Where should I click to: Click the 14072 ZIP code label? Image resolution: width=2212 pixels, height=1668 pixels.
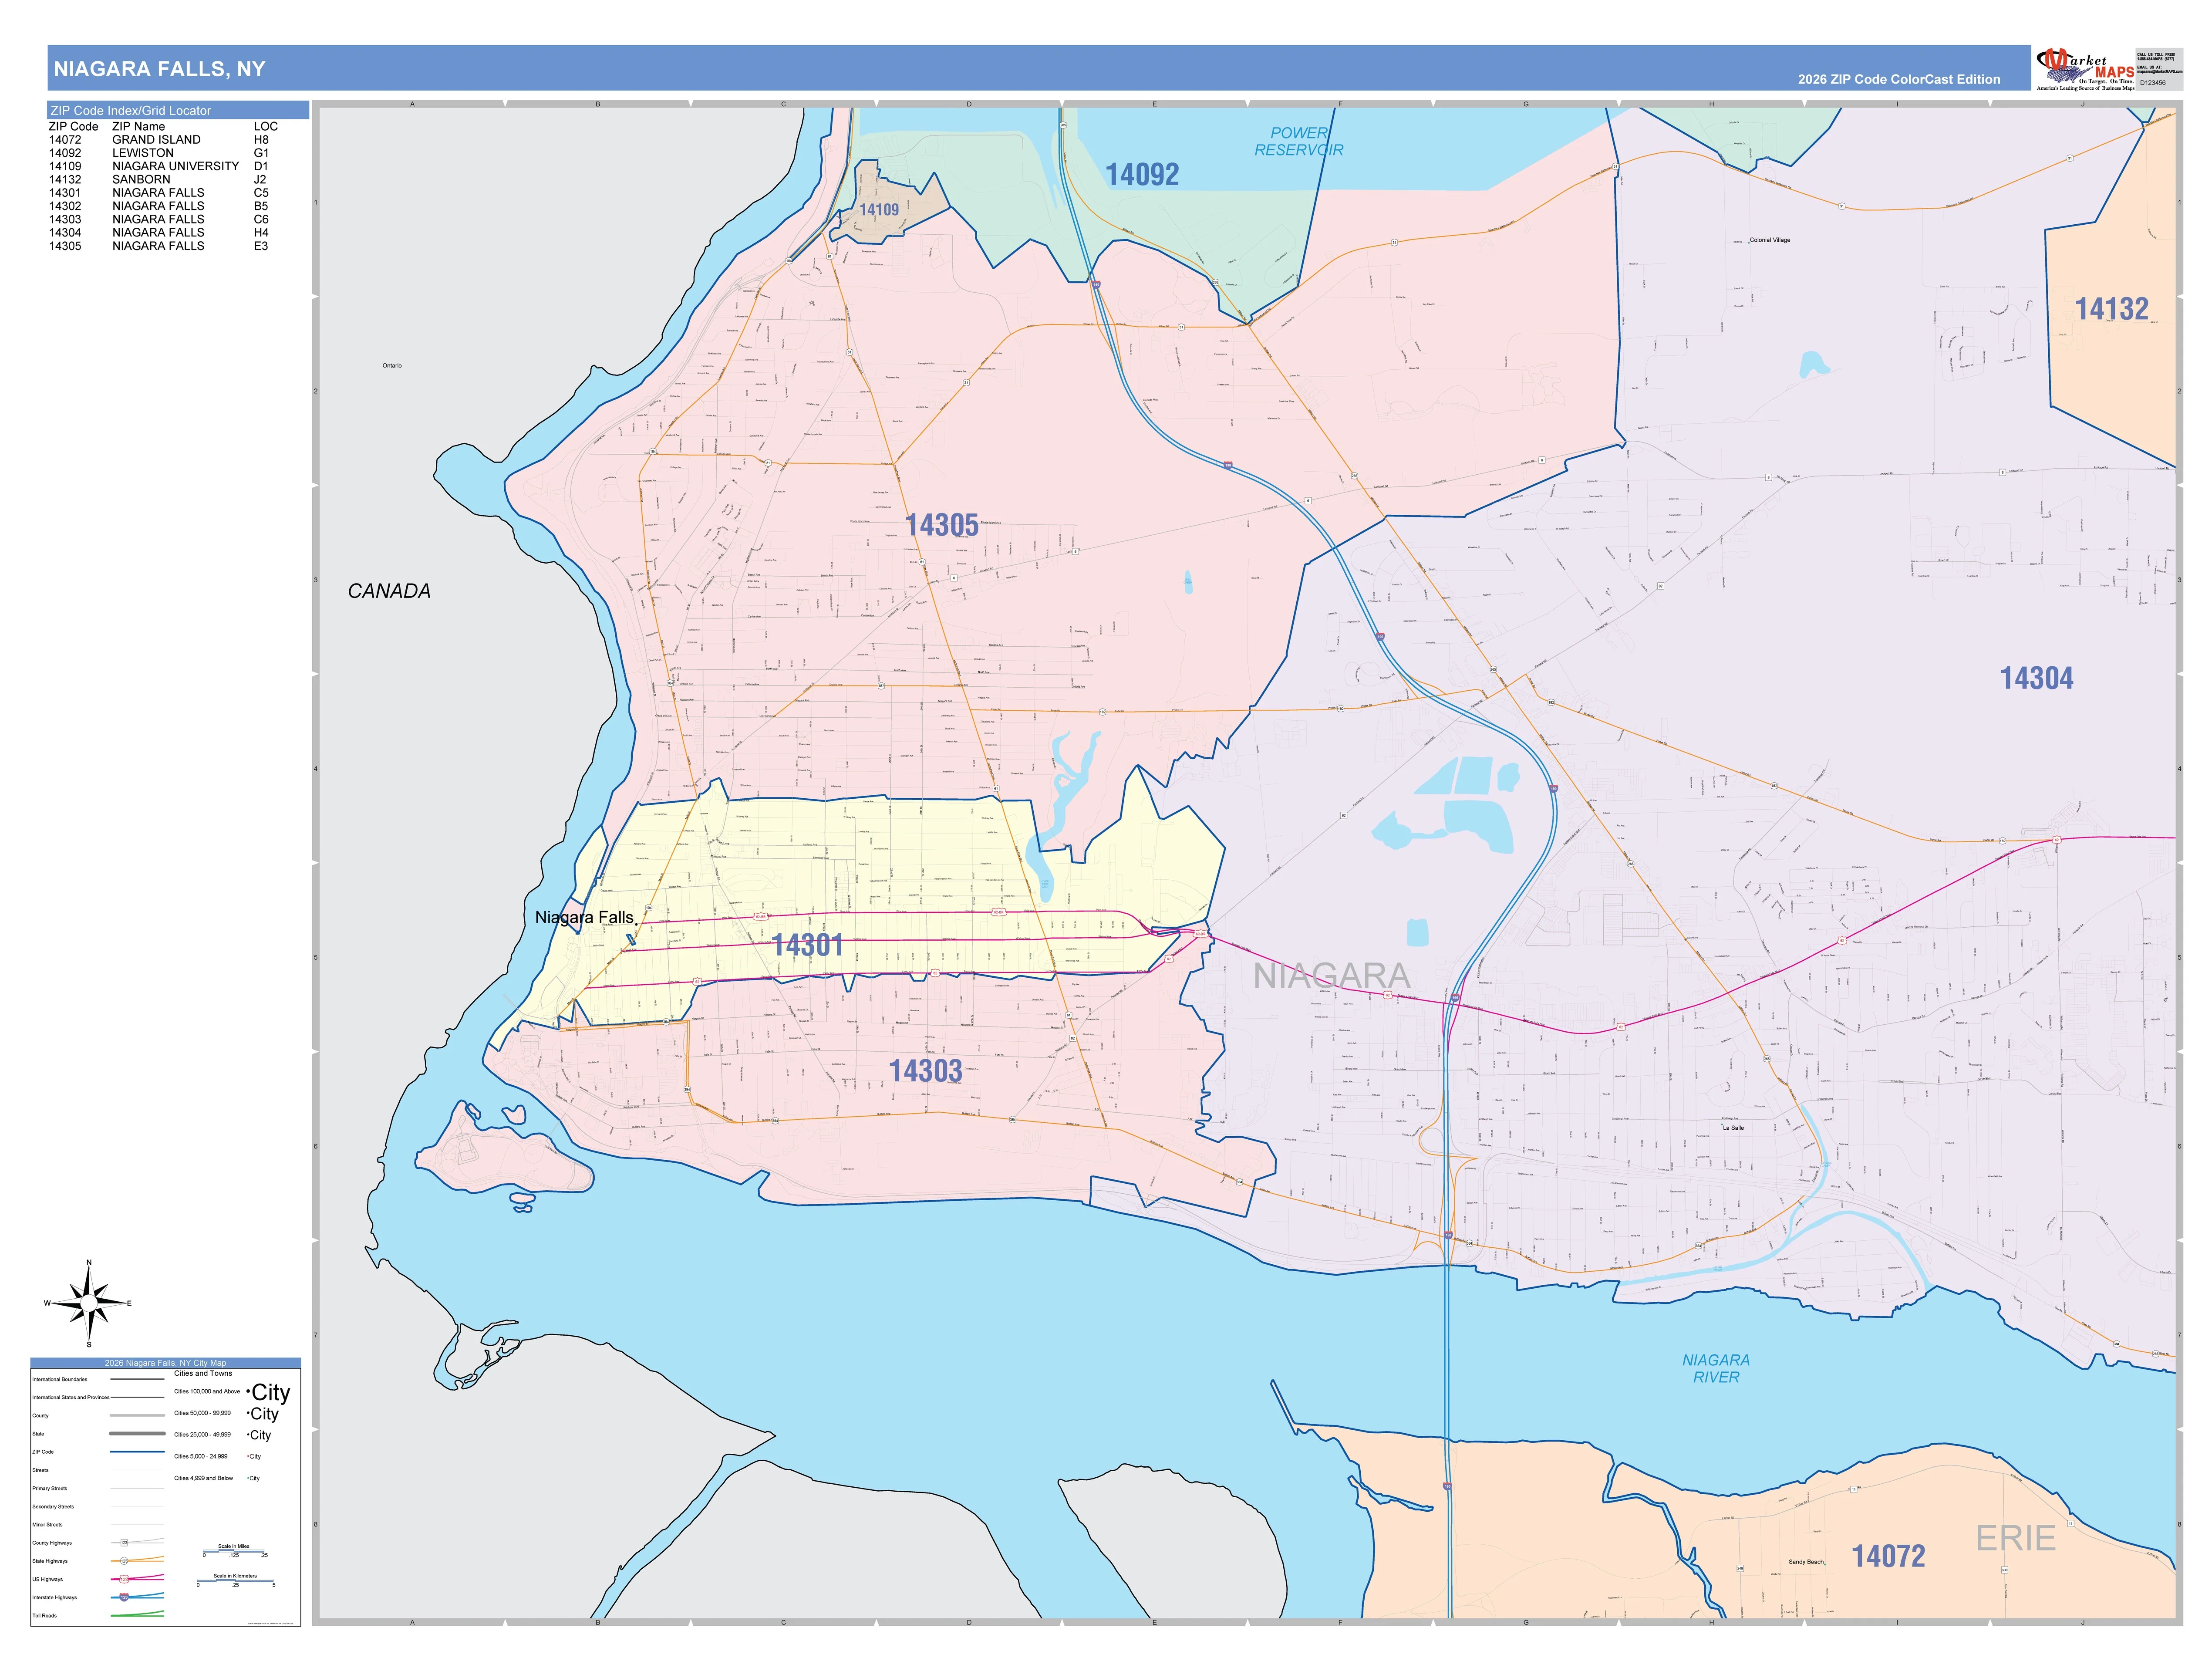click(1888, 1556)
